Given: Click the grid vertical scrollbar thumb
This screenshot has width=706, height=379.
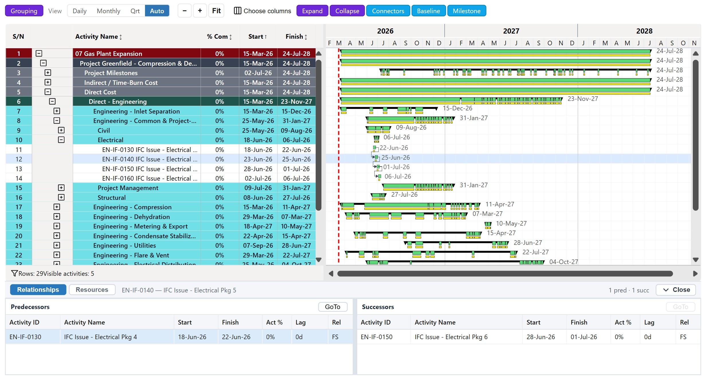Looking at the screenshot, I should tap(318, 135).
